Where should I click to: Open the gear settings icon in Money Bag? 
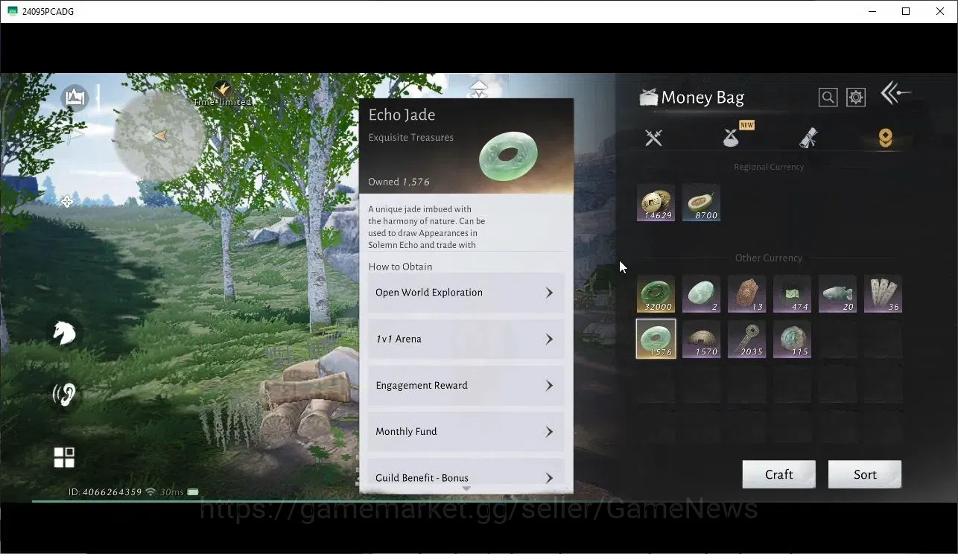856,98
